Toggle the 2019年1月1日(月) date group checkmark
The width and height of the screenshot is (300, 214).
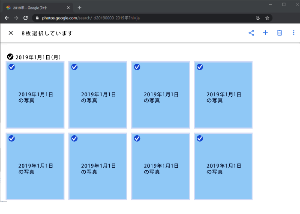[x=10, y=57]
